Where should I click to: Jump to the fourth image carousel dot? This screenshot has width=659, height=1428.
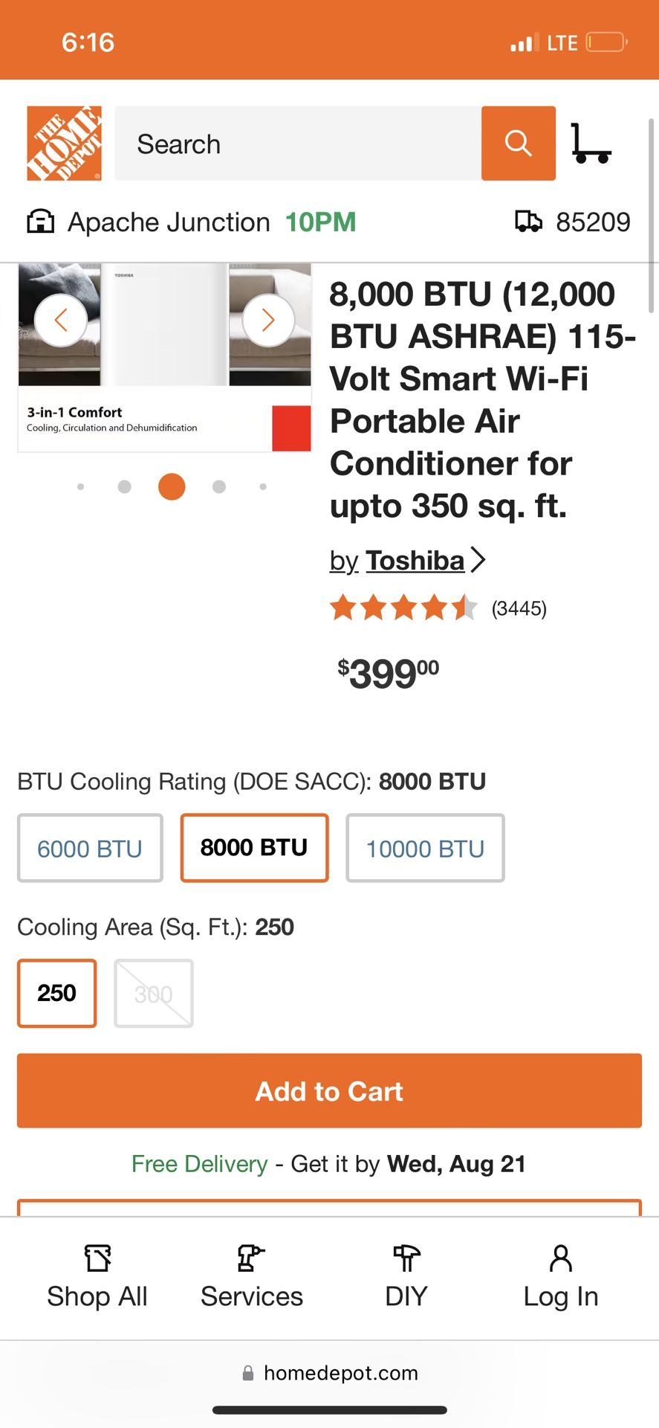[218, 486]
